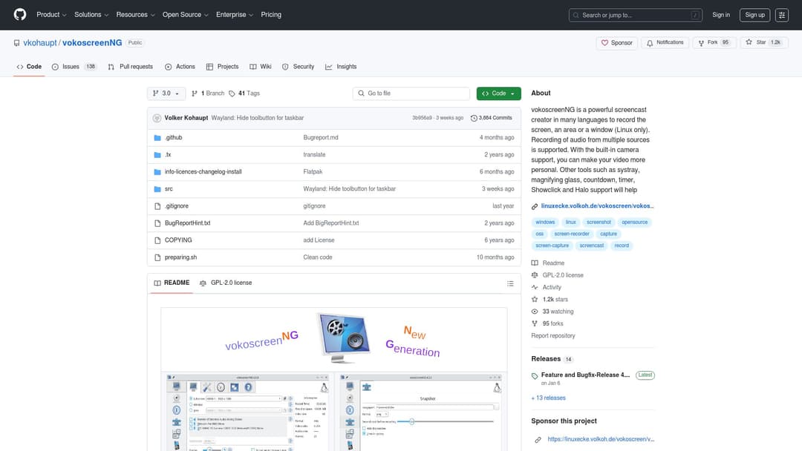This screenshot has width=802, height=451.
Task: Click Report repository link
Action: [x=553, y=336]
